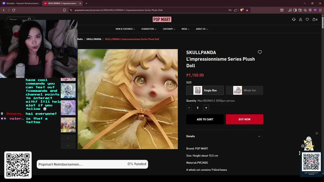Switch to Keikodes Popmart Reimbursement tab
324x182 pixels.
click(x=21, y=3)
